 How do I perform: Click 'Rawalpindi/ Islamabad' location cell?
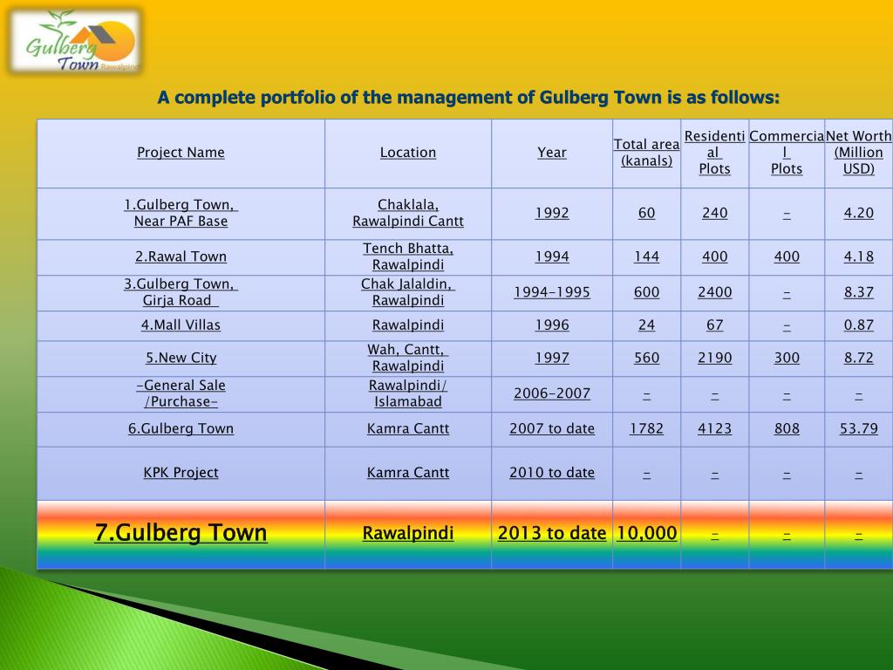(408, 393)
